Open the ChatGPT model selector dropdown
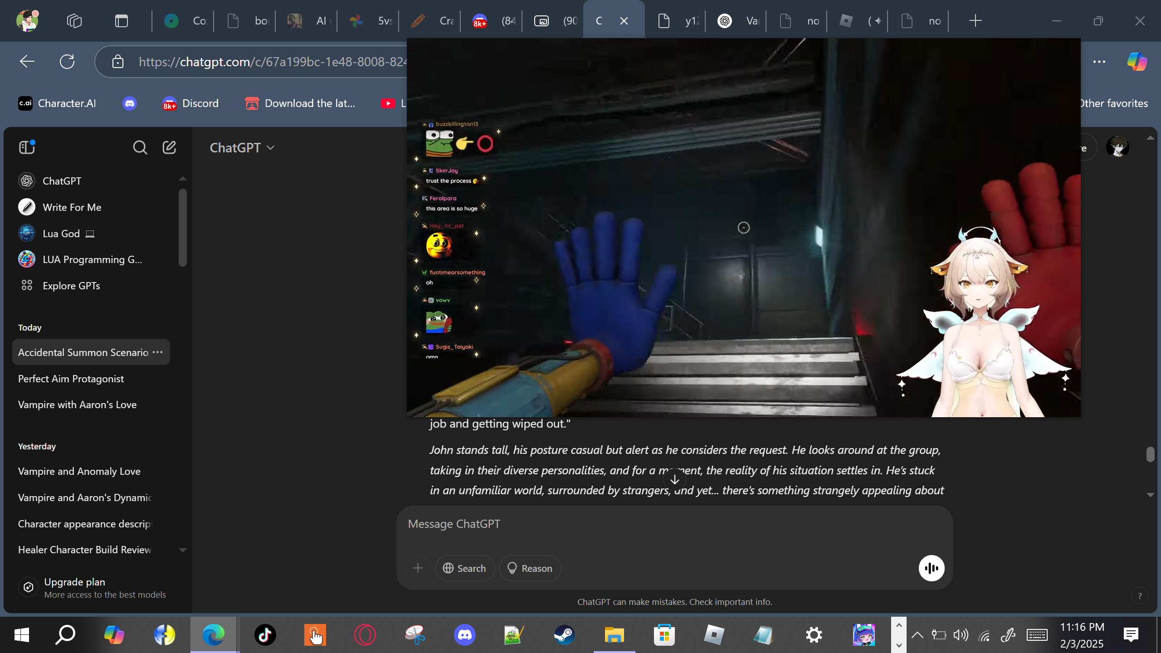This screenshot has height=653, width=1161. tap(242, 147)
